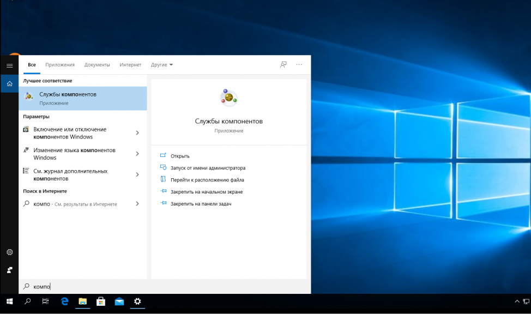Click the Task View icon on the taskbar
Image resolution: width=531 pixels, height=314 pixels.
coord(46,301)
